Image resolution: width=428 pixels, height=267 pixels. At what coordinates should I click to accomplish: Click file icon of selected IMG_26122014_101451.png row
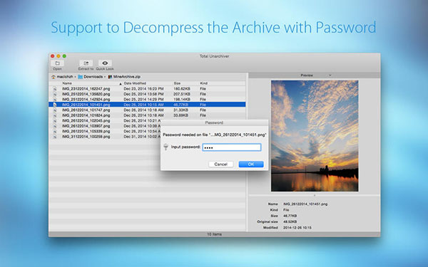pyautogui.click(x=55, y=105)
